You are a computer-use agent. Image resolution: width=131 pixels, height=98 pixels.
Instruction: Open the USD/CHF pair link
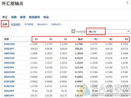tap(9, 58)
